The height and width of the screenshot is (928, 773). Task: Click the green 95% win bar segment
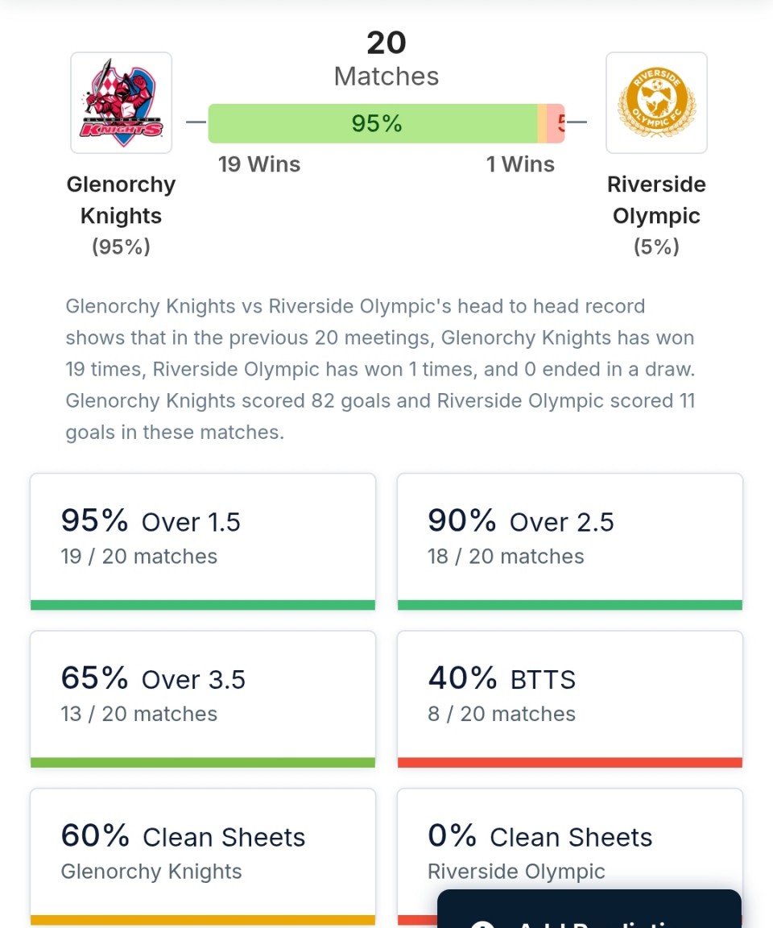pyautogui.click(x=372, y=123)
